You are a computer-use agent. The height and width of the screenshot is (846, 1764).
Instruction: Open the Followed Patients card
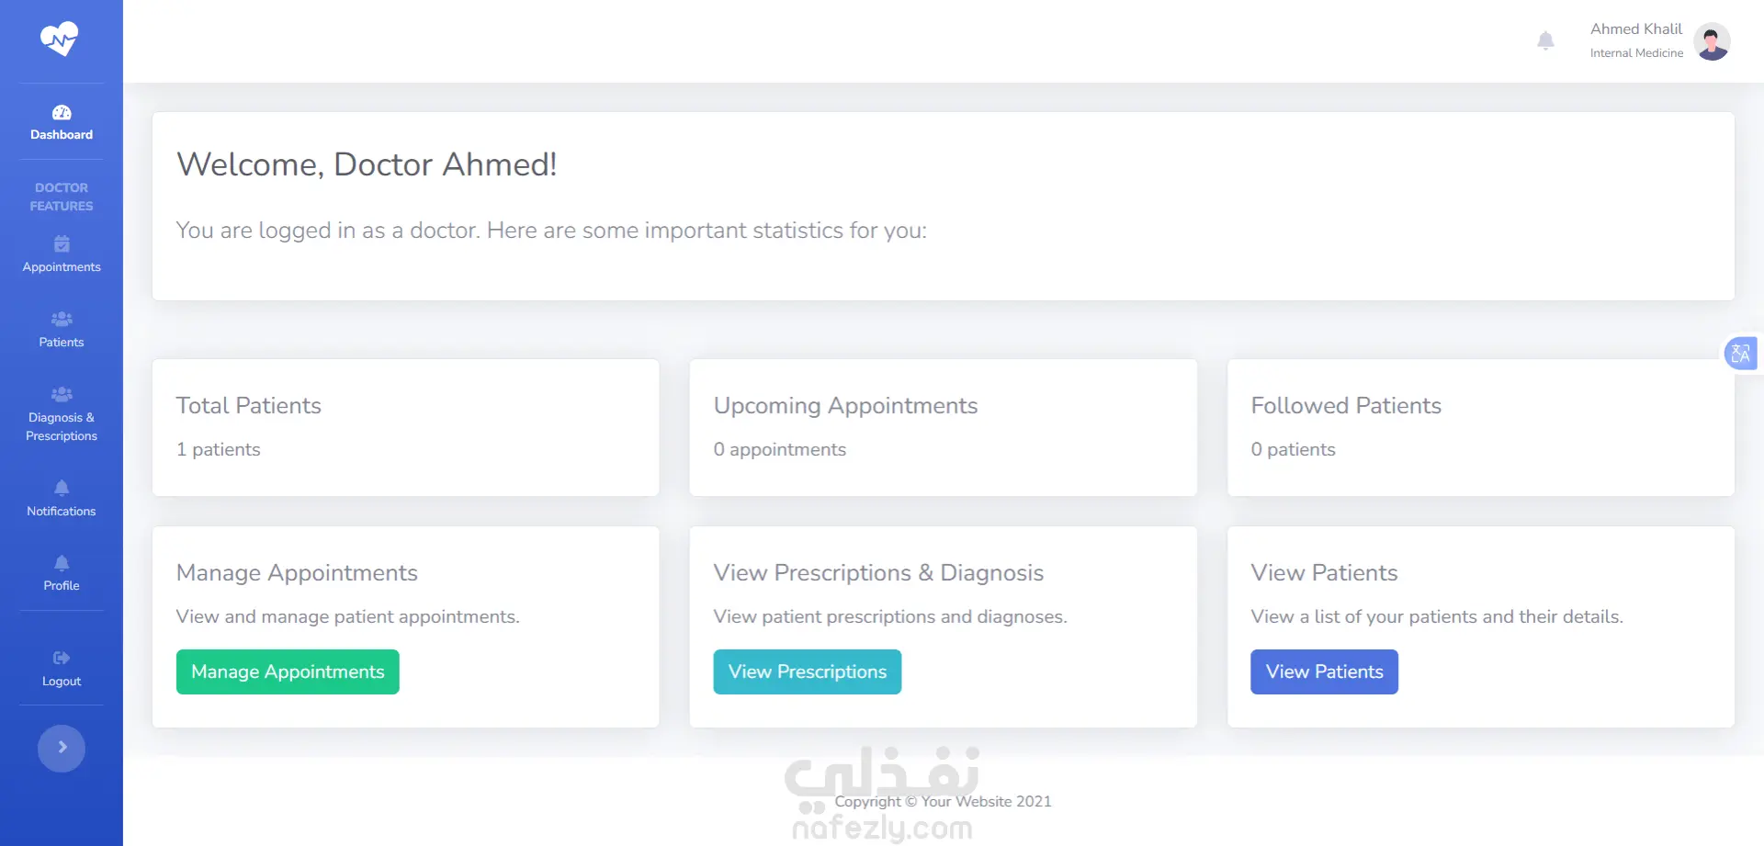pyautogui.click(x=1480, y=428)
